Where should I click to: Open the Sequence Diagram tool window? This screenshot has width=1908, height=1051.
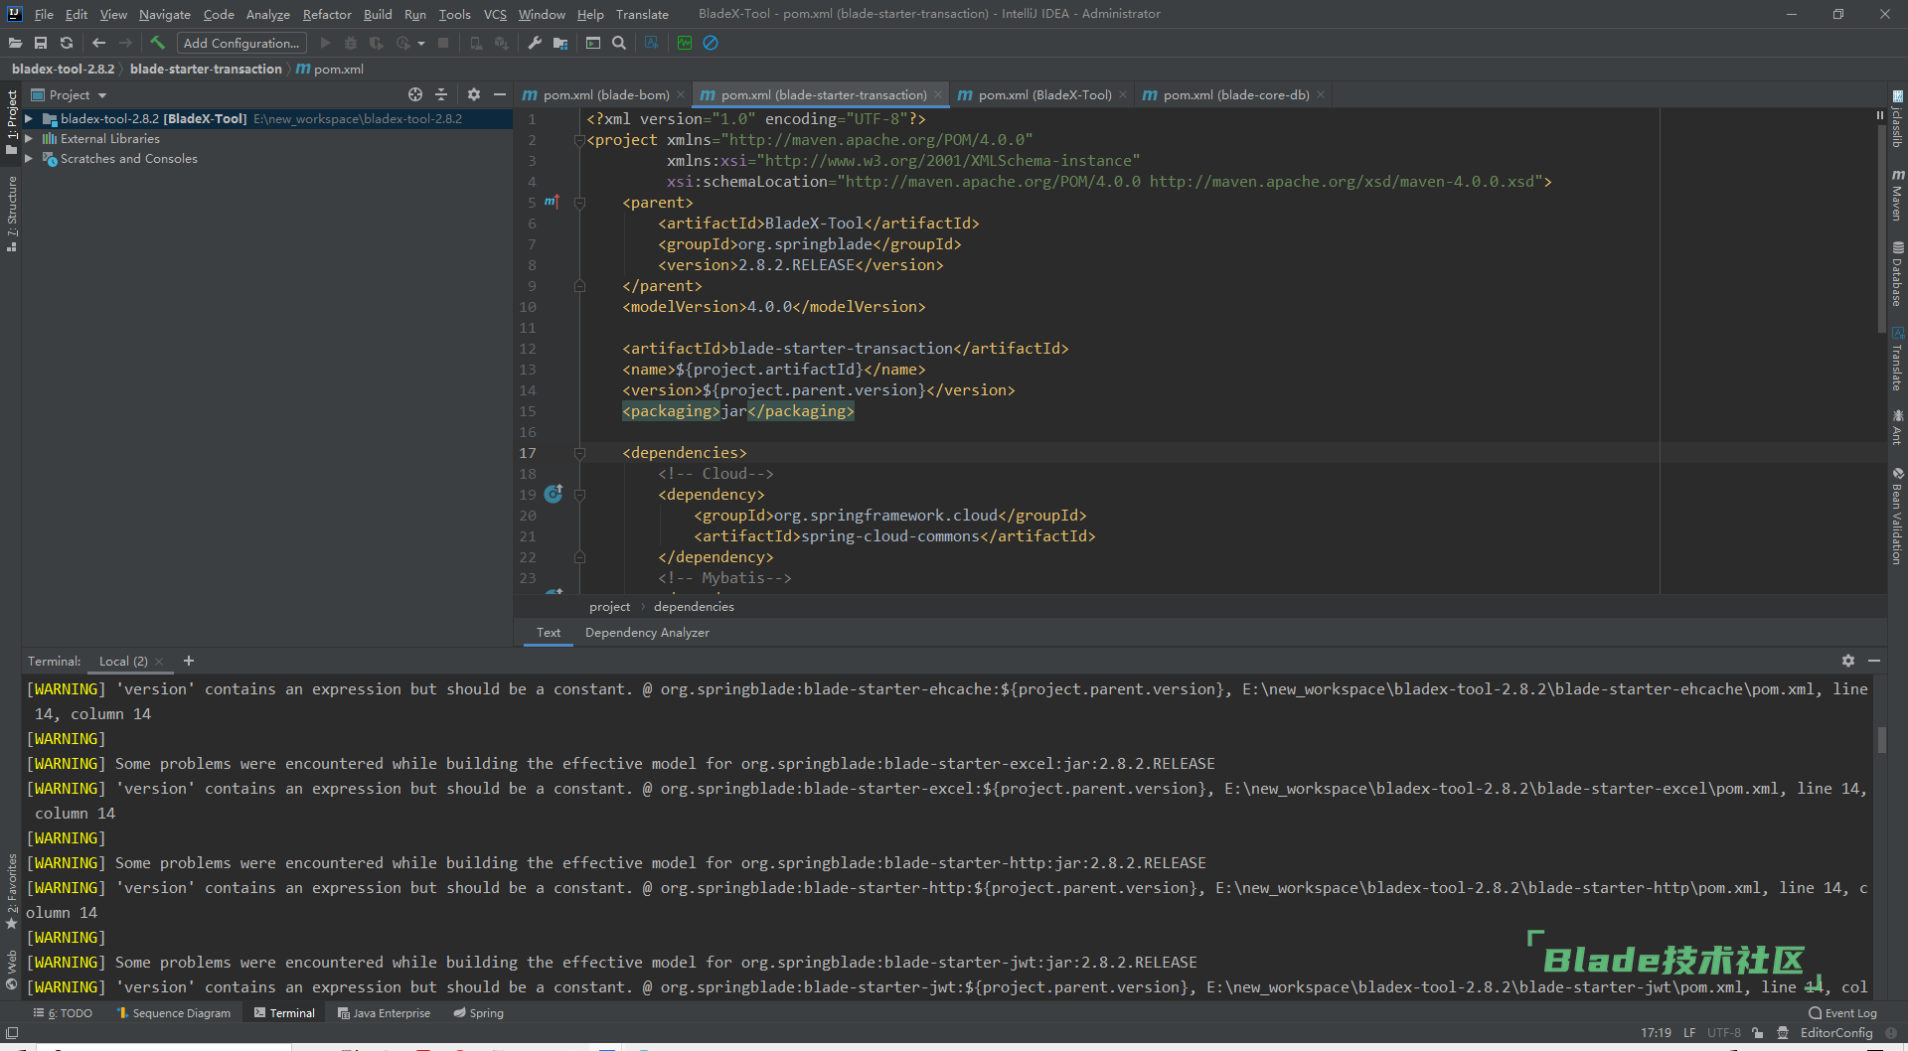point(174,1013)
